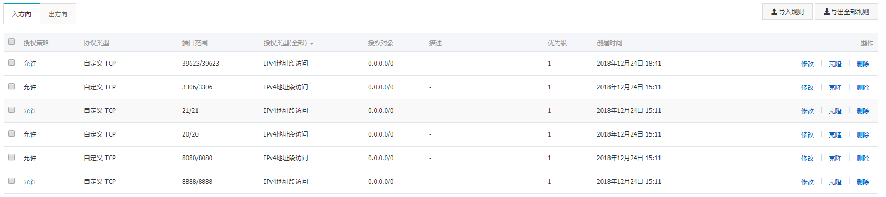Click the export all rules download icon
The width and height of the screenshot is (886, 197).
pyautogui.click(x=827, y=12)
